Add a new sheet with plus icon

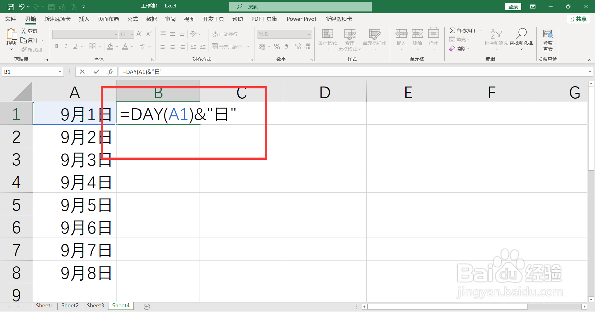tap(147, 307)
